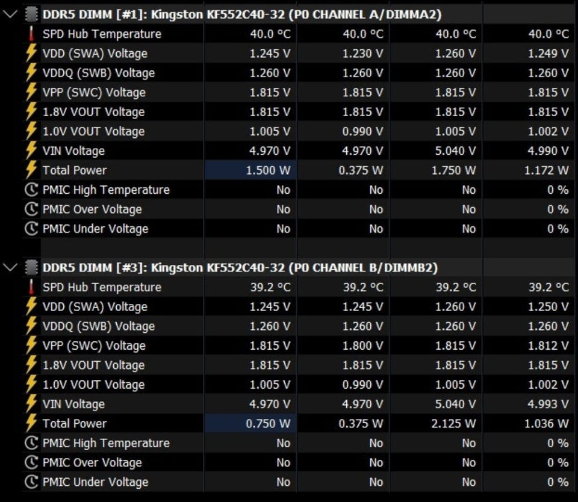Click the 2.125 W Total Power value
The width and height of the screenshot is (578, 502).
454,424
